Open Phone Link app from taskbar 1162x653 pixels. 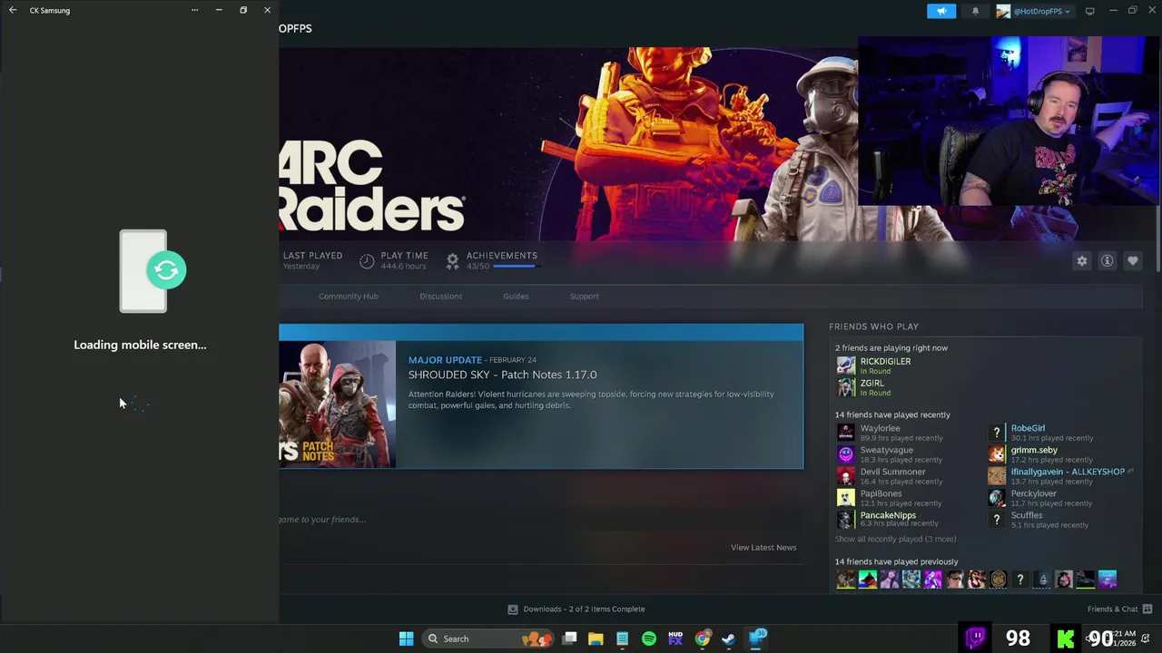(757, 638)
